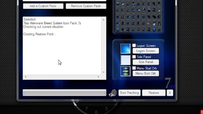Close the patcher with the X button

pos(170,93)
